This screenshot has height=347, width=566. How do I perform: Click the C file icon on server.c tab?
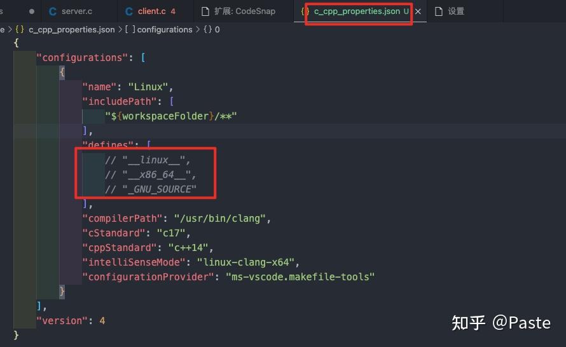(53, 11)
